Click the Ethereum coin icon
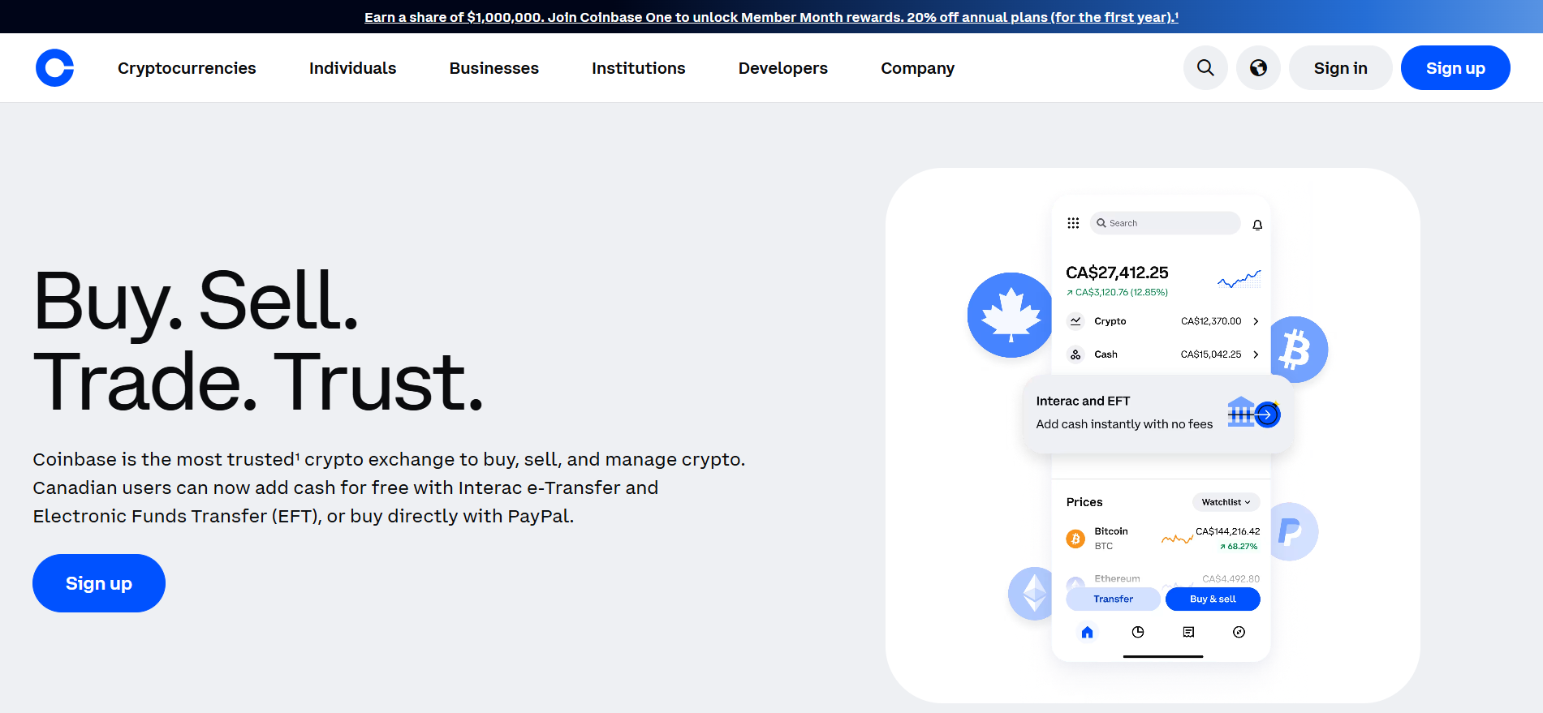The image size is (1543, 713). coord(1032,594)
